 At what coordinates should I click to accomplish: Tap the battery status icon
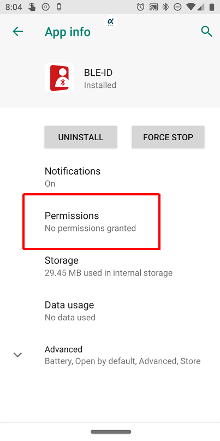212,7
